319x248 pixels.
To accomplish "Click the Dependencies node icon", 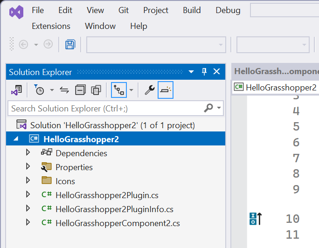I will 47,152.
